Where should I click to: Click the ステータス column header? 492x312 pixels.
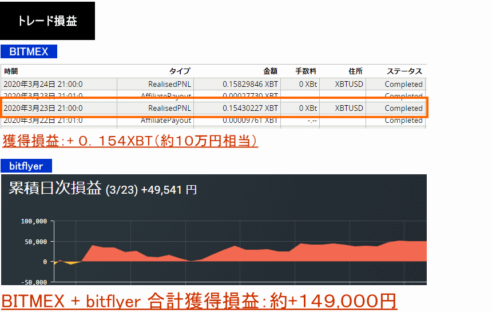(404, 71)
